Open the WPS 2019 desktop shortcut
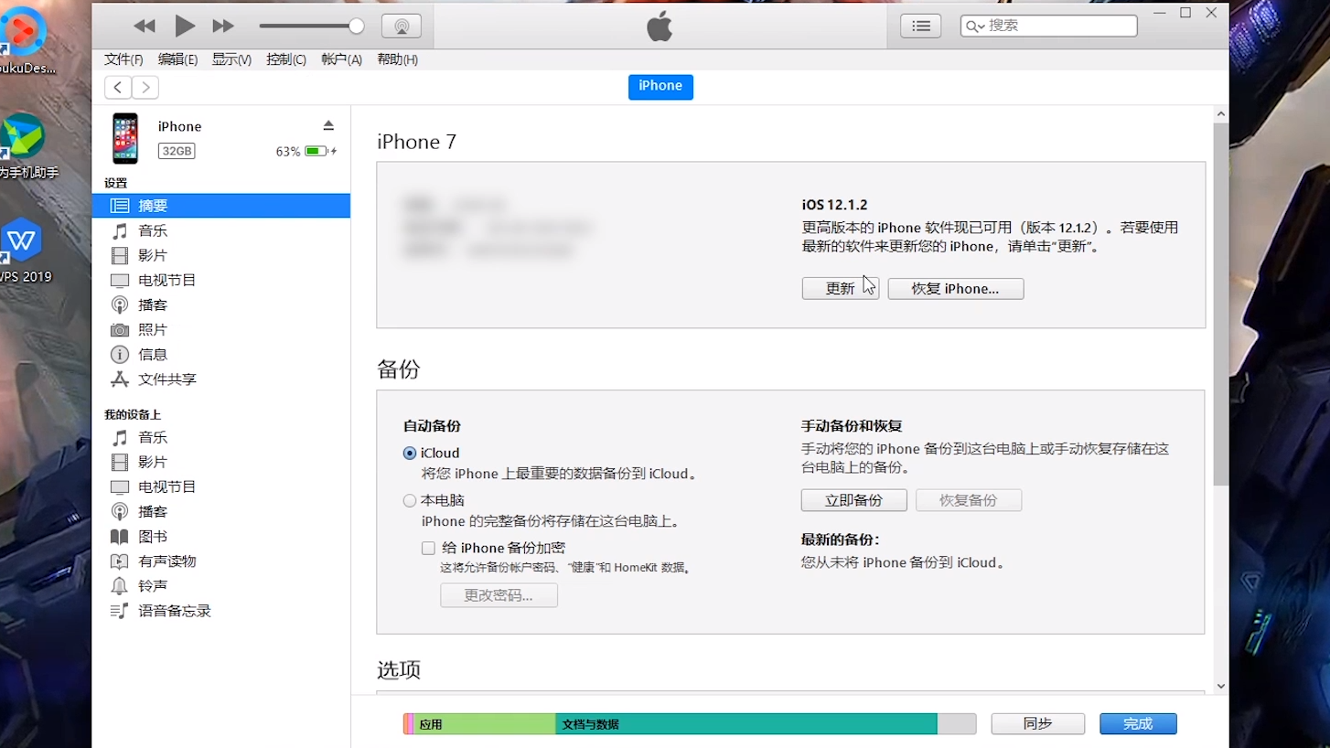Viewport: 1330px width, 748px height. (x=23, y=251)
